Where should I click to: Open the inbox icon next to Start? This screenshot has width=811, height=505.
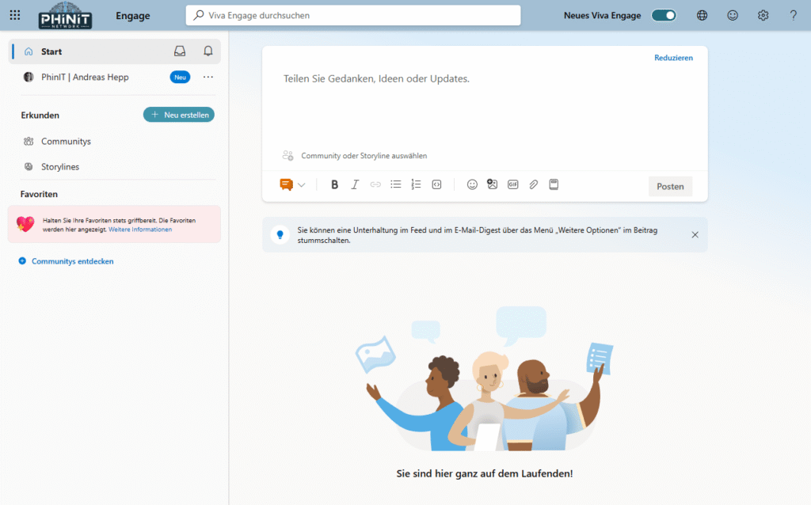[180, 51]
